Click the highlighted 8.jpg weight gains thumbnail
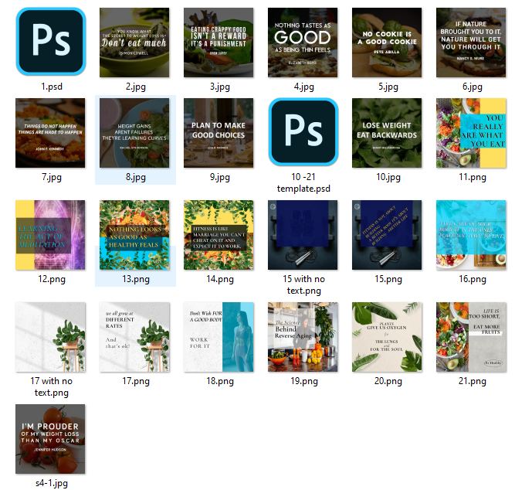 (x=134, y=133)
